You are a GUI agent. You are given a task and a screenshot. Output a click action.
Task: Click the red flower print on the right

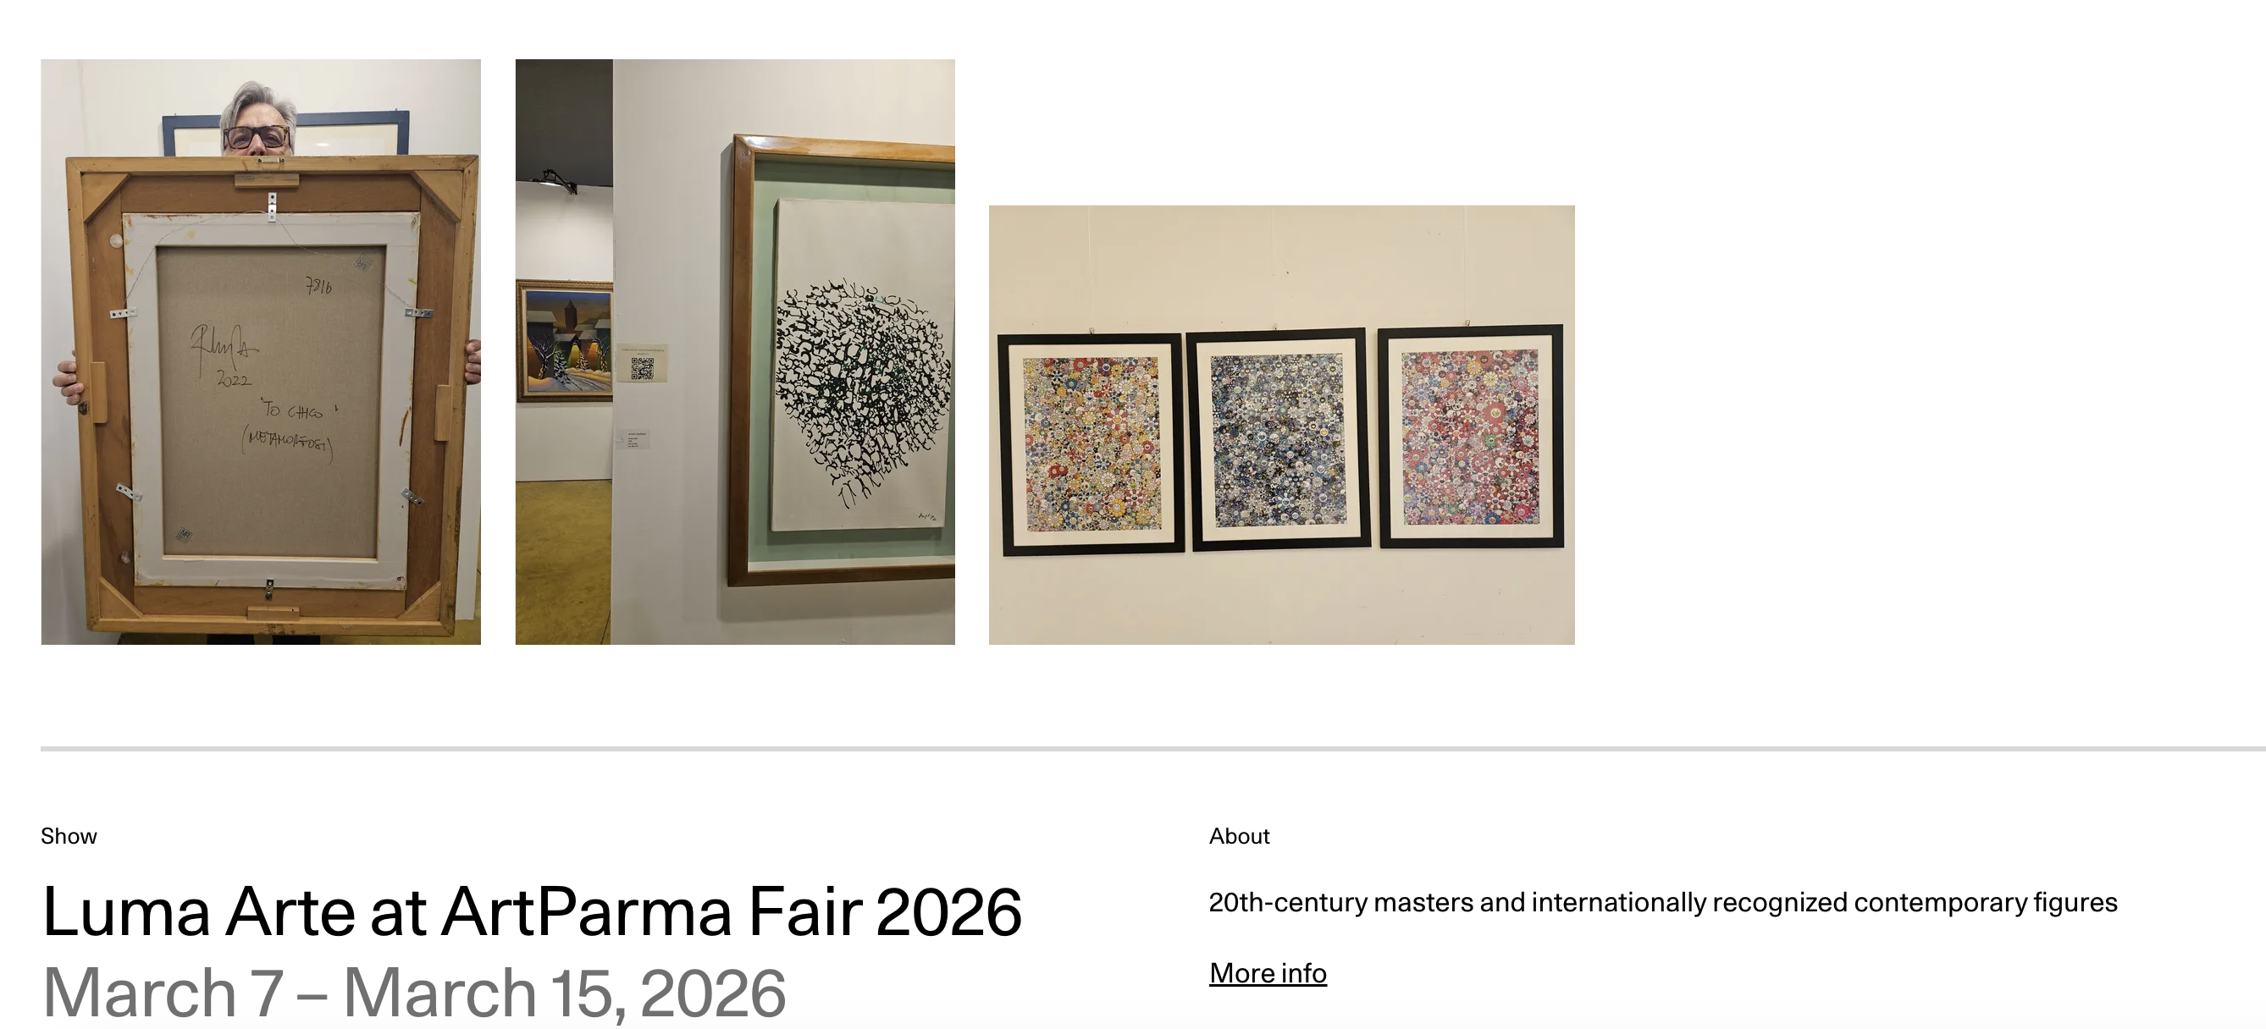click(x=1471, y=436)
